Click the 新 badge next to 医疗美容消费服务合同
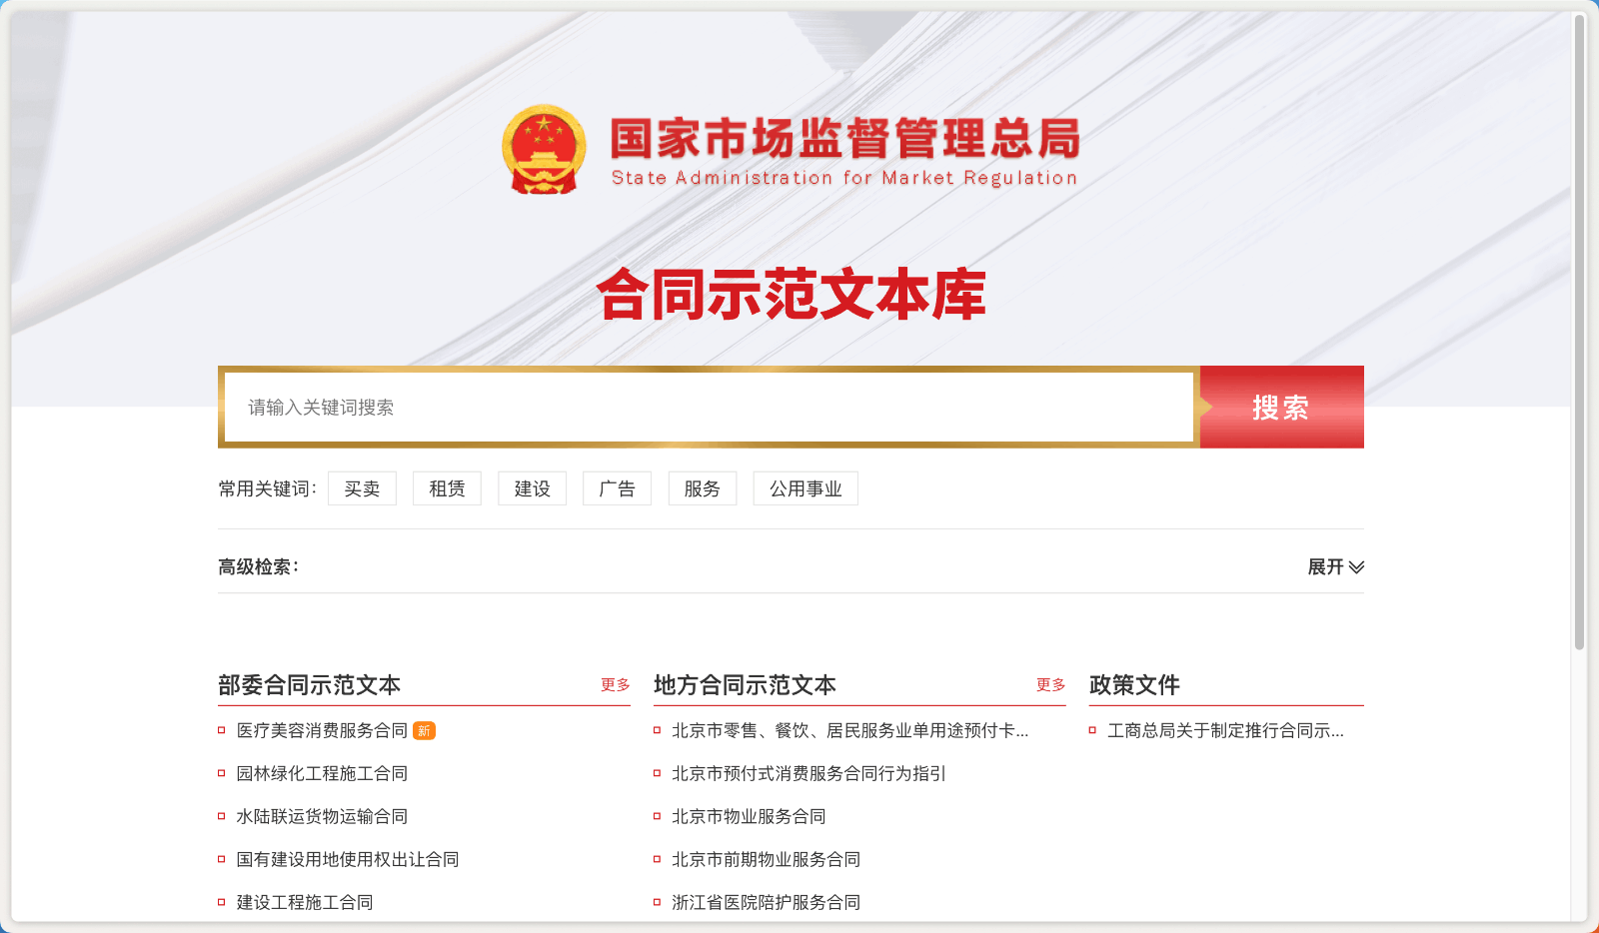1599x933 pixels. (424, 730)
